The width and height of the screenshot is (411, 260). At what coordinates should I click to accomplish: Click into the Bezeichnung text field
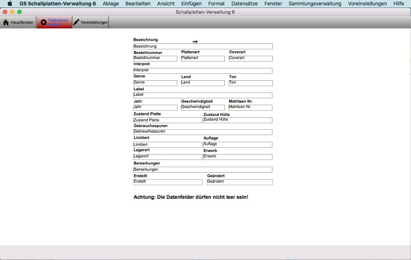(x=203, y=46)
